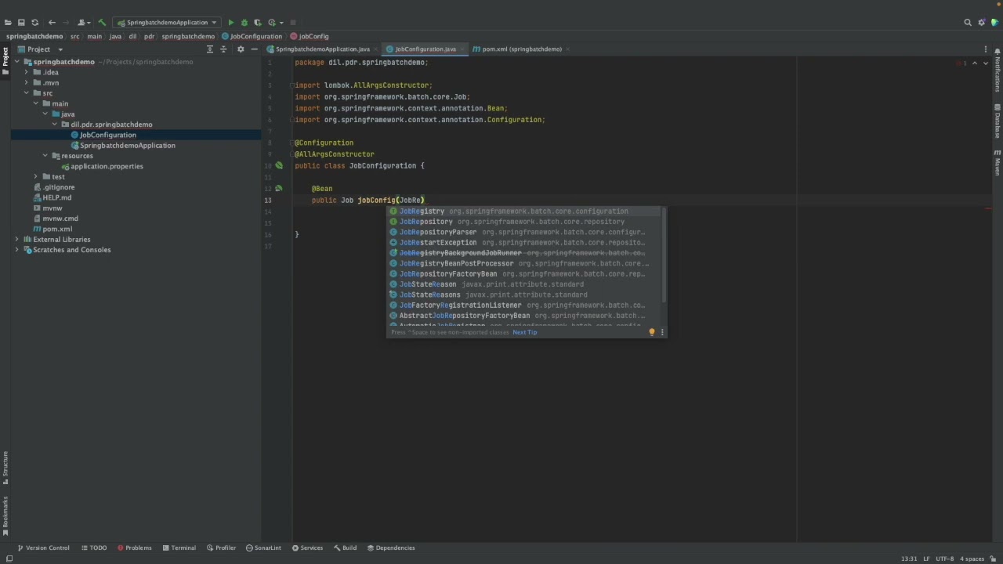1003x564 pixels.
Task: Hide the Project panel with minus icon
Action: (x=254, y=49)
